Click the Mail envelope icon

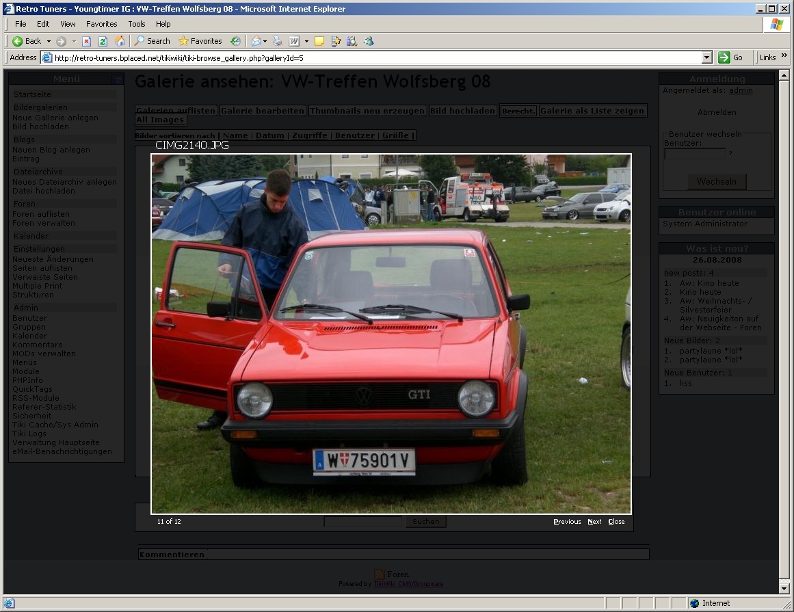click(x=256, y=42)
